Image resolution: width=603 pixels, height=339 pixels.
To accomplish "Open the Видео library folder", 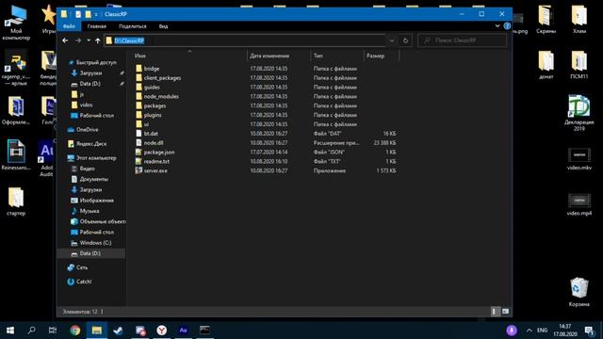I will click(87, 169).
